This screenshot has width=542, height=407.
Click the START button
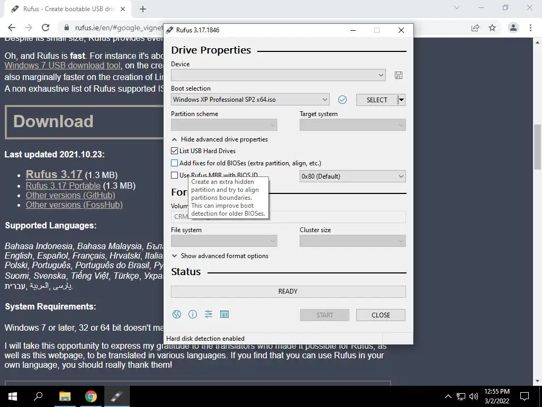(x=324, y=315)
